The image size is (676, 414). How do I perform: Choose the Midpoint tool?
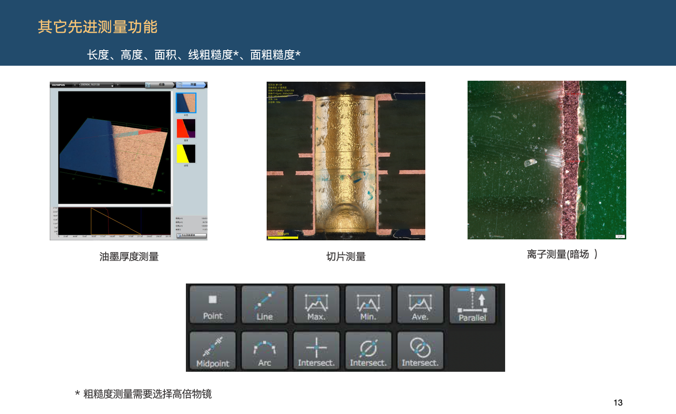[213, 351]
